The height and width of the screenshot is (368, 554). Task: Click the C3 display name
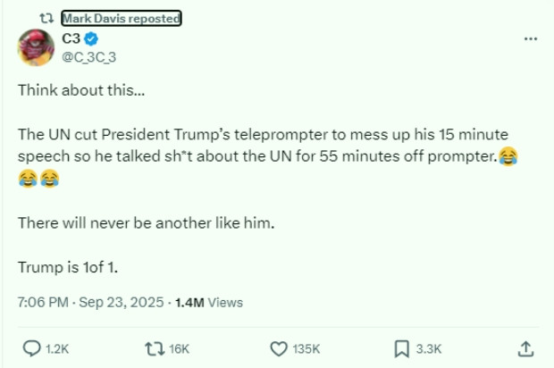[x=71, y=38]
